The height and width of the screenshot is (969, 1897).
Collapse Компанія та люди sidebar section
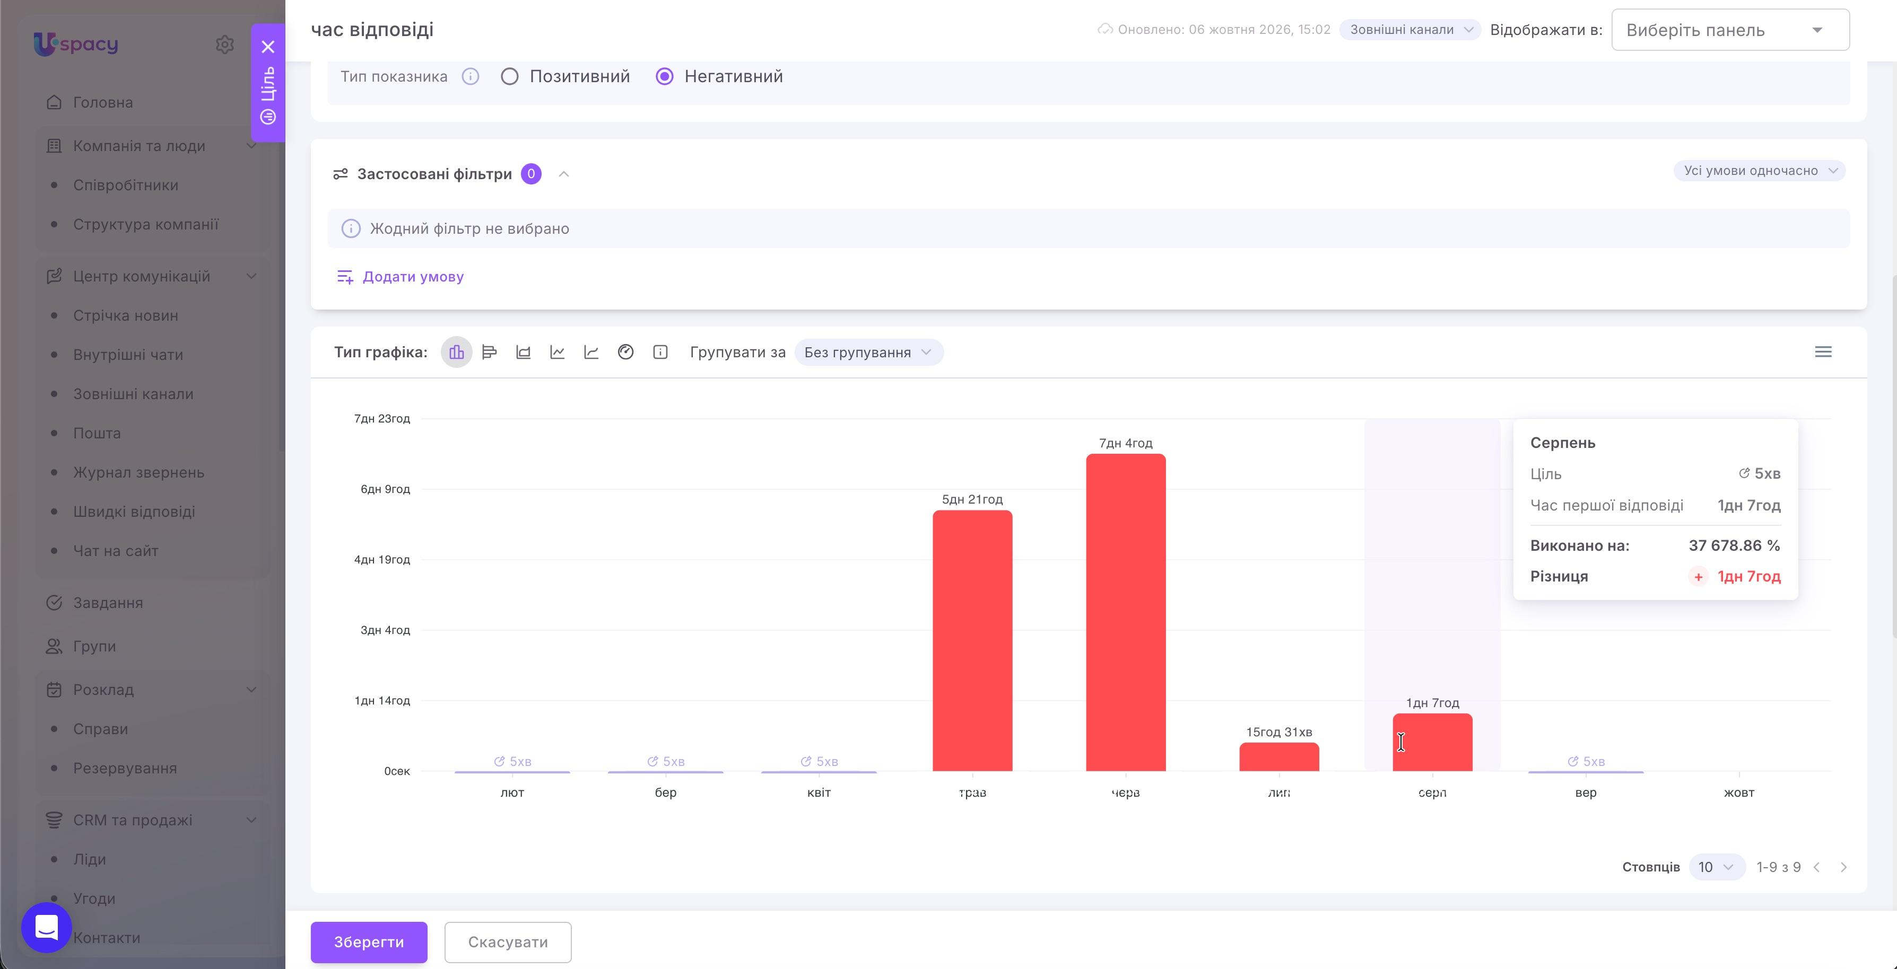pos(251,146)
